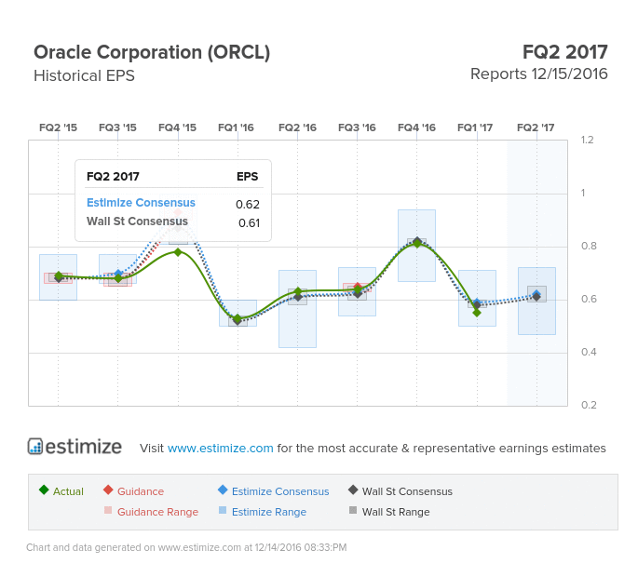Click the Historical EPS subtitle
The height and width of the screenshot is (577, 638).
84,75
